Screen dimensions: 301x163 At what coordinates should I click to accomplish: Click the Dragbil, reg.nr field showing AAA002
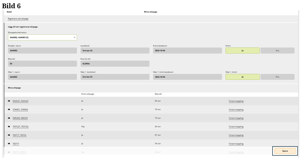point(42,51)
